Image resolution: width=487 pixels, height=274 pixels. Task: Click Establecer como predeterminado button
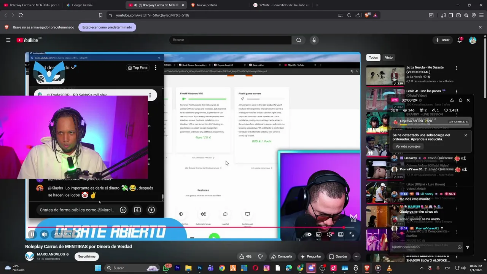(x=107, y=27)
